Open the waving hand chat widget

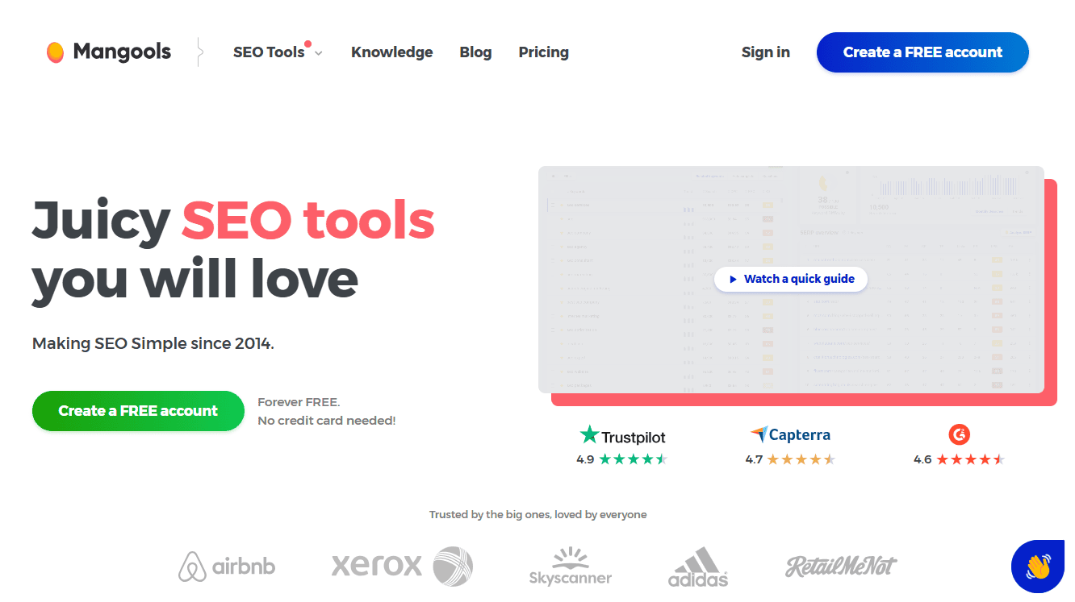point(1038,567)
